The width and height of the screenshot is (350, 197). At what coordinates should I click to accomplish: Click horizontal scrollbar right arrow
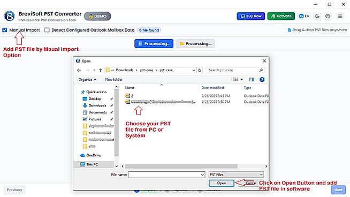pos(266,166)
